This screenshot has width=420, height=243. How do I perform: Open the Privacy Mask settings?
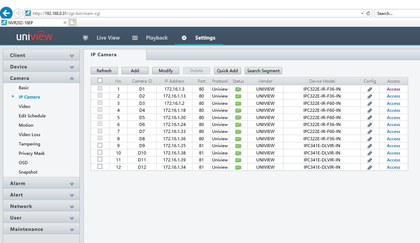(x=32, y=153)
